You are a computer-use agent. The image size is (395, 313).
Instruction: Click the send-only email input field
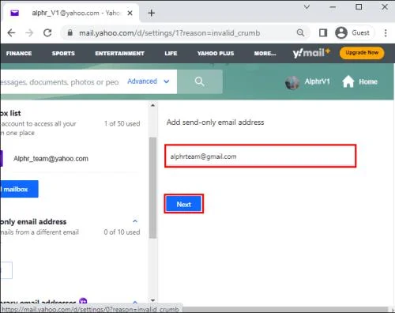click(261, 156)
